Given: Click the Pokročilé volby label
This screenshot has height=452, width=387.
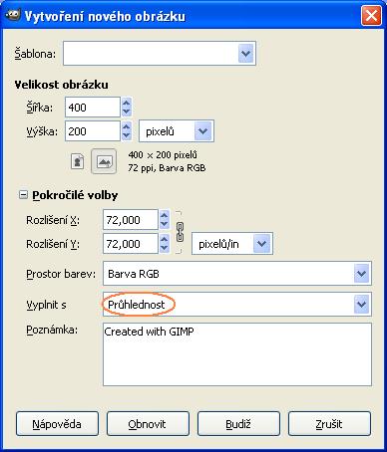Looking at the screenshot, I should click(75, 195).
